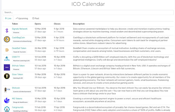The height and width of the screenshot is (112, 175).
Task: Click the CRAFTY logo icon
Action: (7, 58)
